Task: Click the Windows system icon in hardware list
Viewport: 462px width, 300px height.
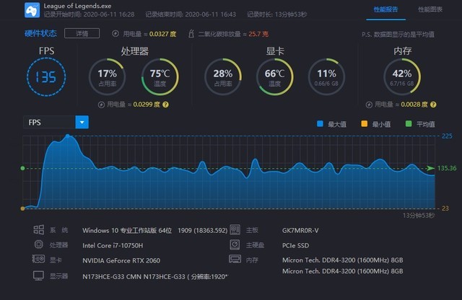Action: tap(38, 230)
